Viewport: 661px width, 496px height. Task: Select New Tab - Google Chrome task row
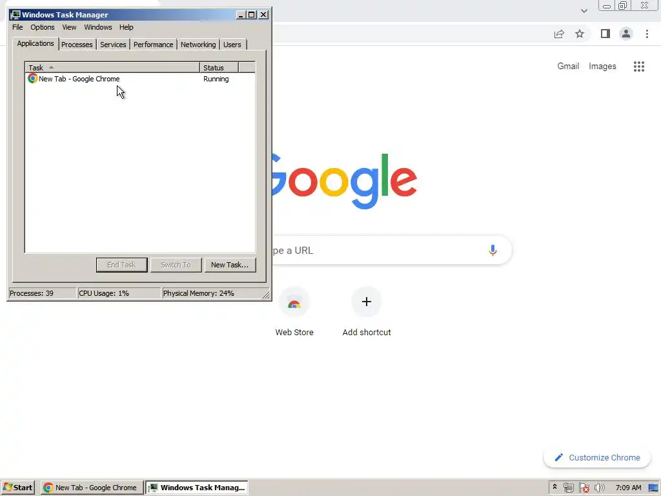[140, 79]
